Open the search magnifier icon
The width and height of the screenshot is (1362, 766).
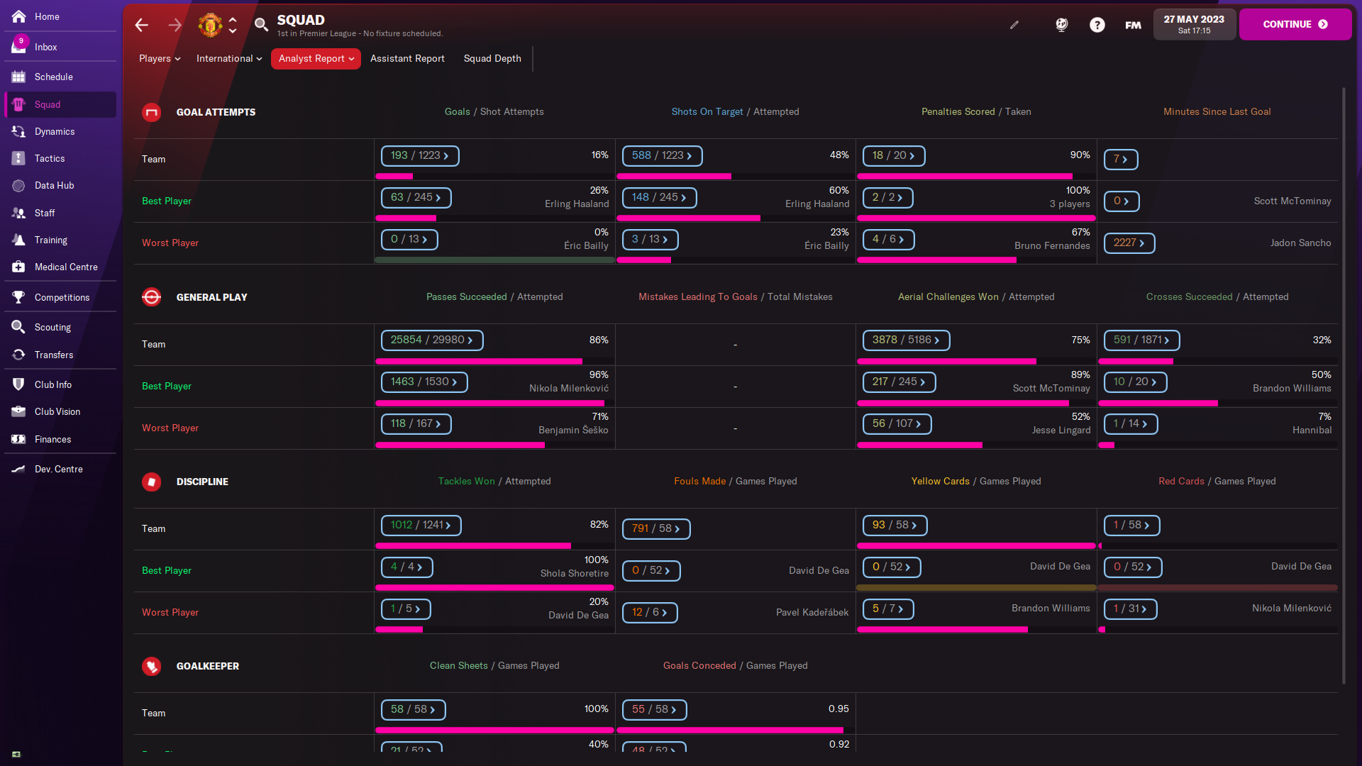[x=261, y=26]
